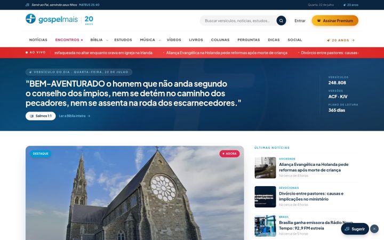The width and height of the screenshot is (384, 240).
Task: Expand the Bíblia menu chevron
Action: pos(107,40)
